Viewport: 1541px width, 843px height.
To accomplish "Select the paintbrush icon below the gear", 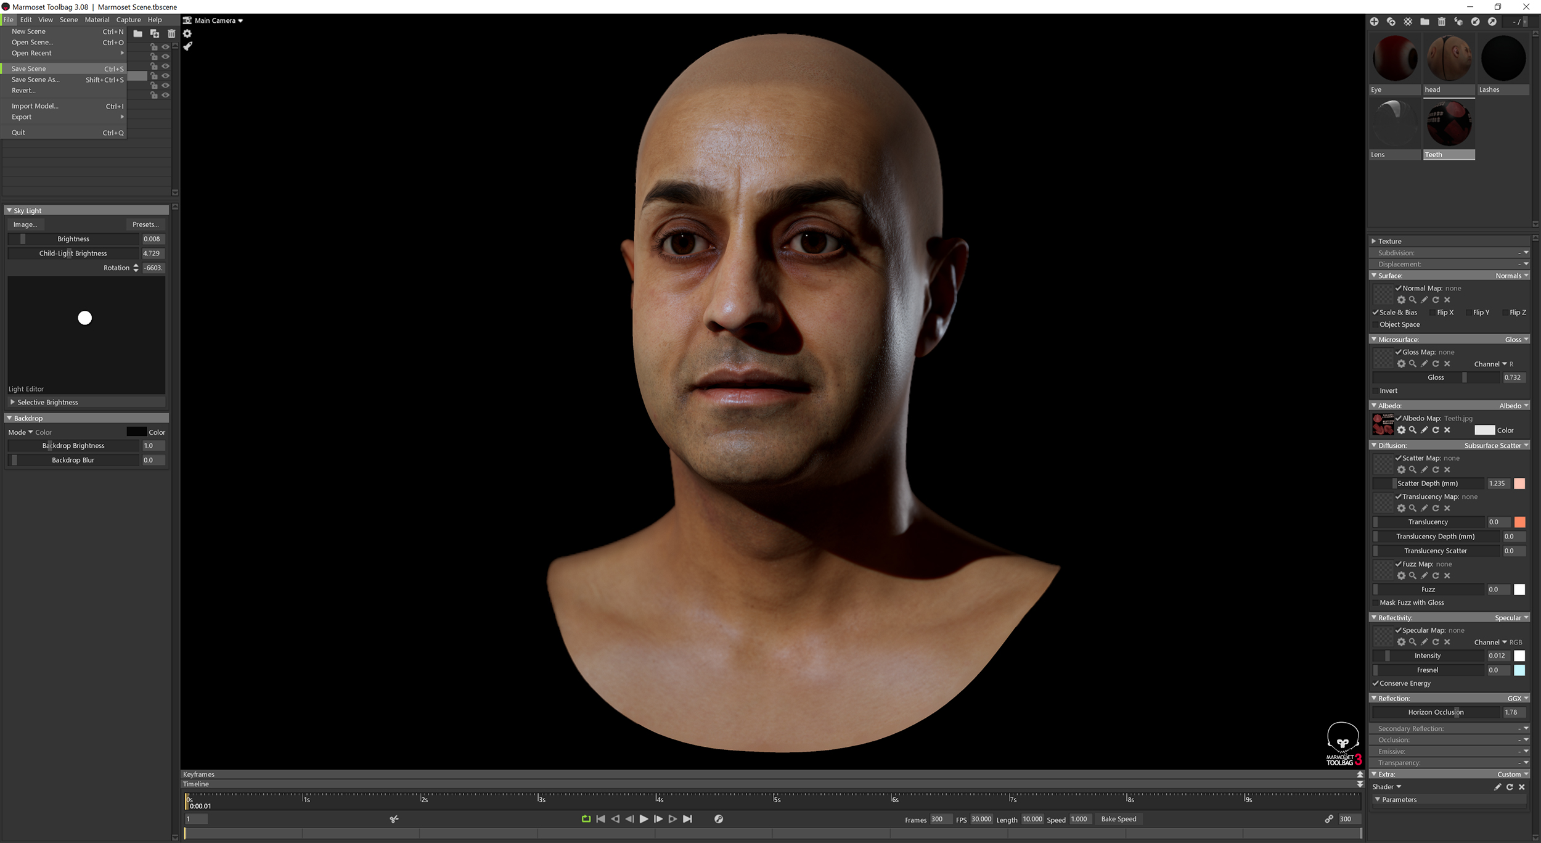I will coord(188,46).
